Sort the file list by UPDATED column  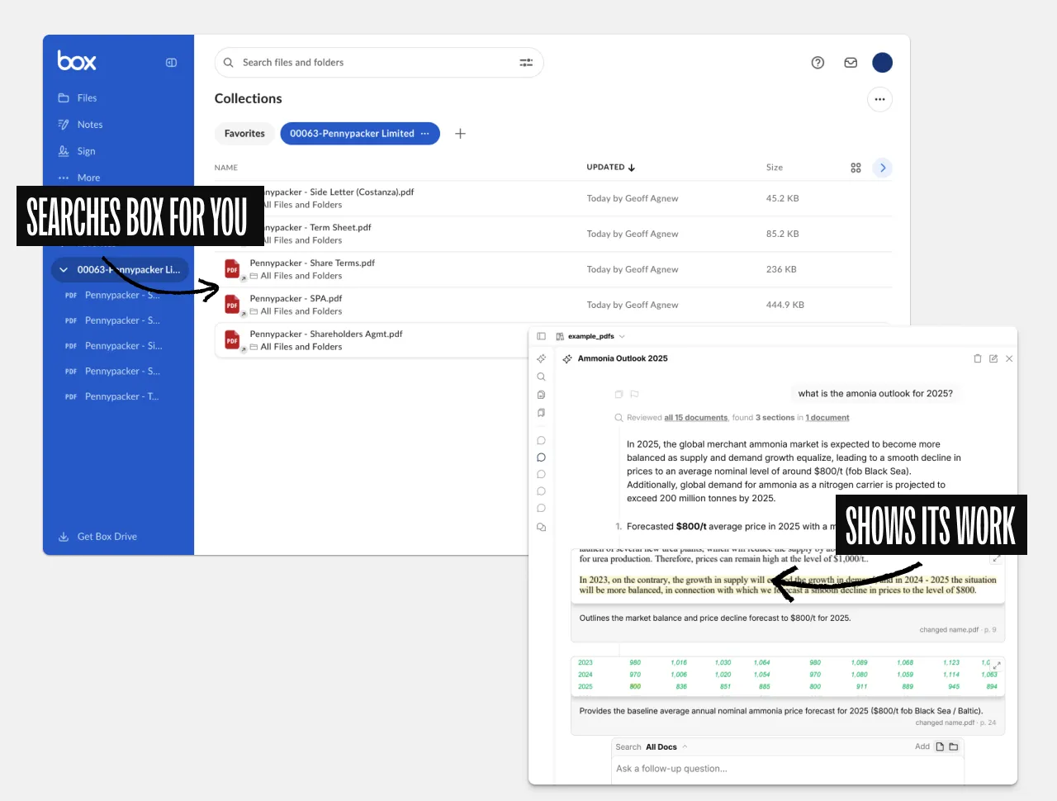pyautogui.click(x=611, y=168)
